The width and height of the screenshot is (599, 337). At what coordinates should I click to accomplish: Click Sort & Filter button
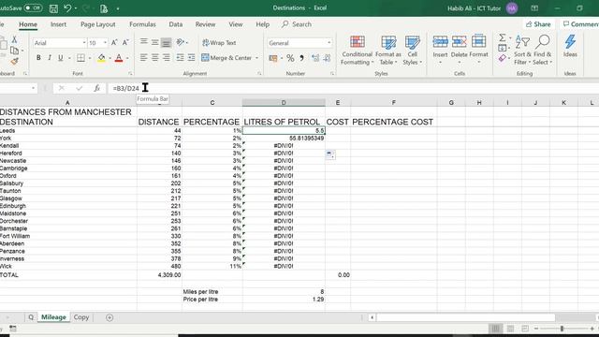522,50
